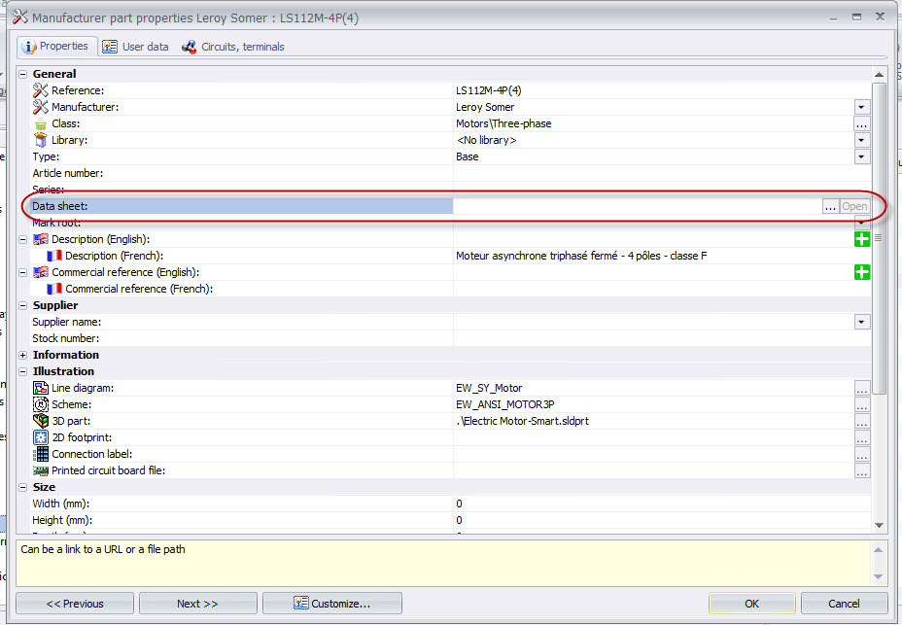This screenshot has width=902, height=625.
Task: Browse for the 3D part file
Action: pos(861,421)
